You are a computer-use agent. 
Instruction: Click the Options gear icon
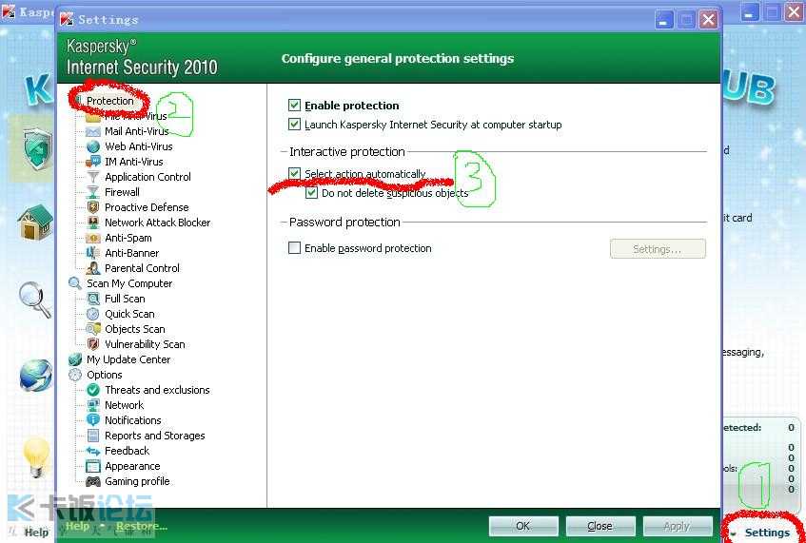75,375
